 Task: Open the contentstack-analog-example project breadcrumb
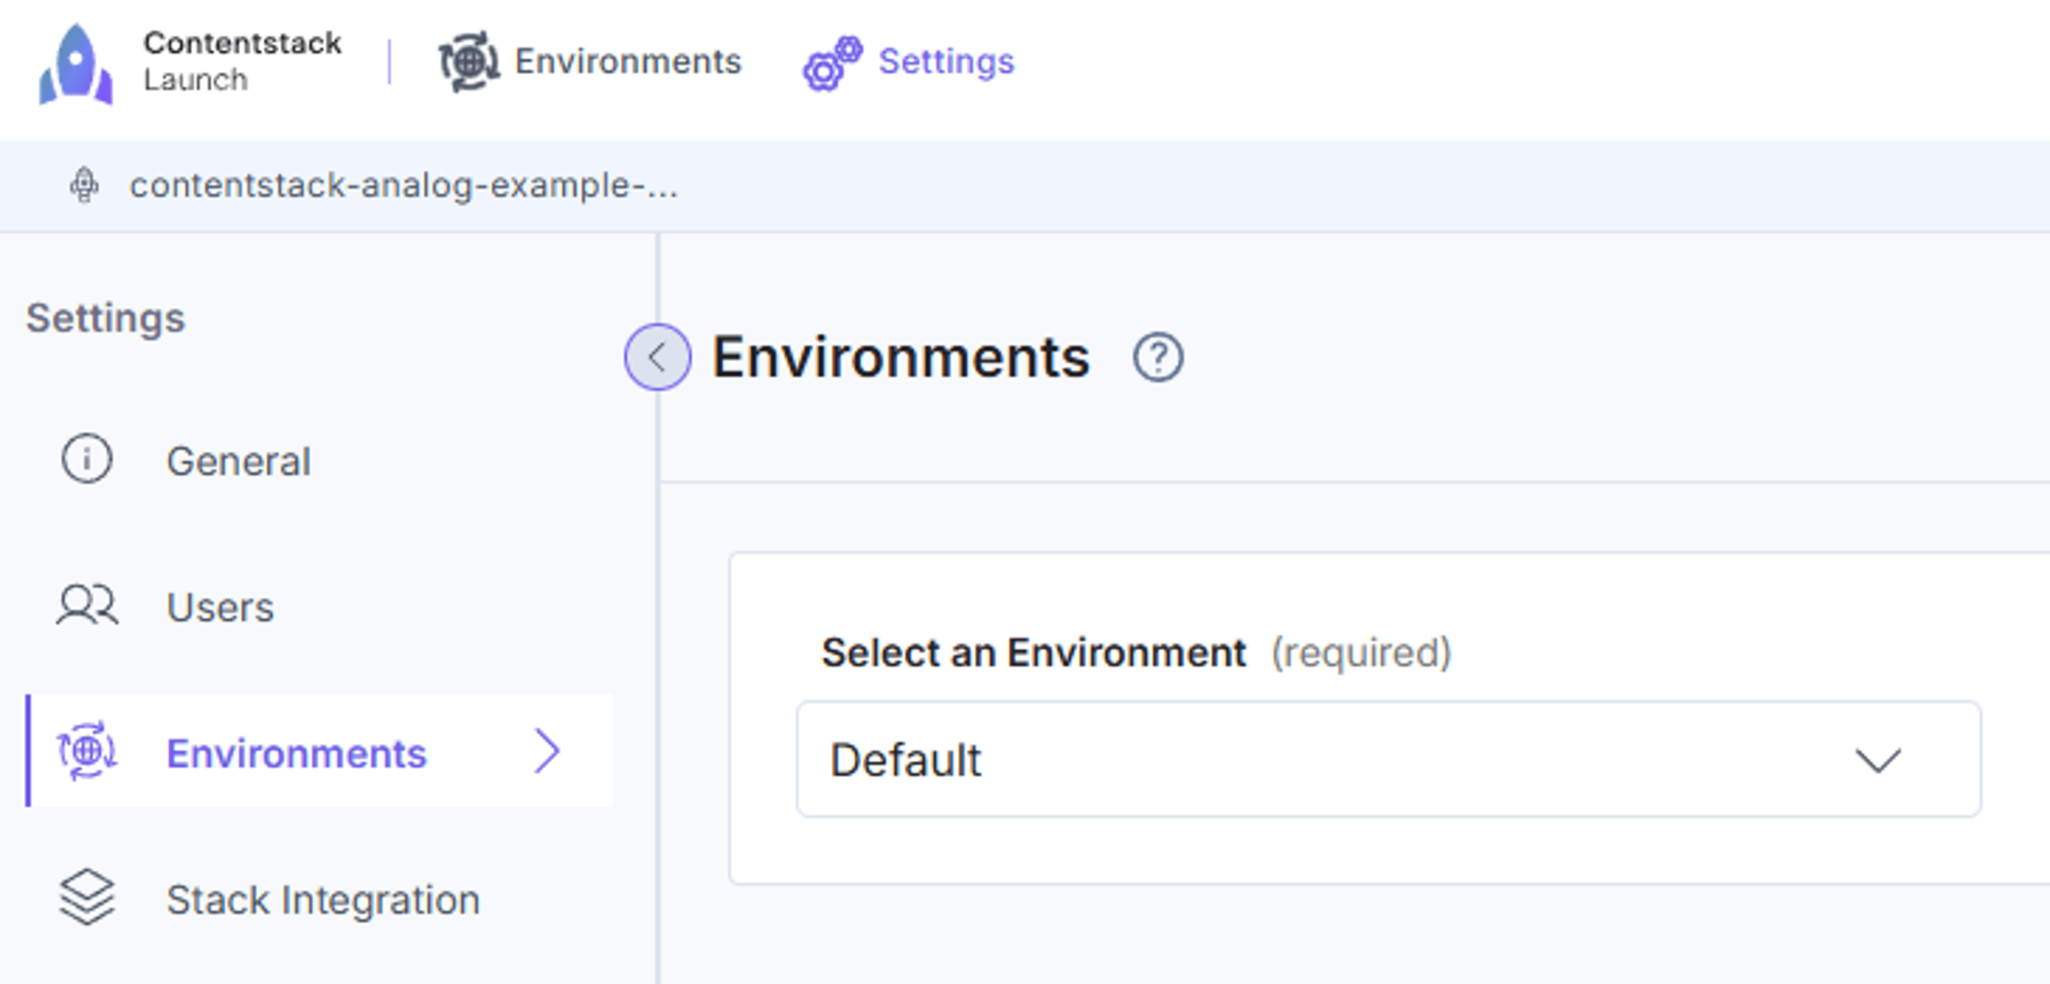pyautogui.click(x=404, y=185)
